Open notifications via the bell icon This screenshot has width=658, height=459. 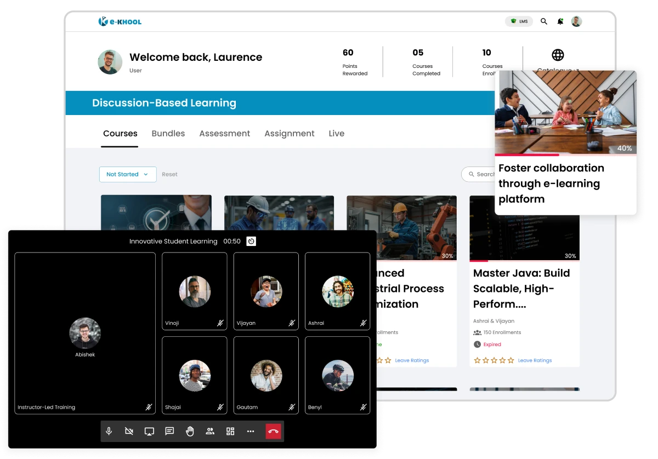point(560,21)
